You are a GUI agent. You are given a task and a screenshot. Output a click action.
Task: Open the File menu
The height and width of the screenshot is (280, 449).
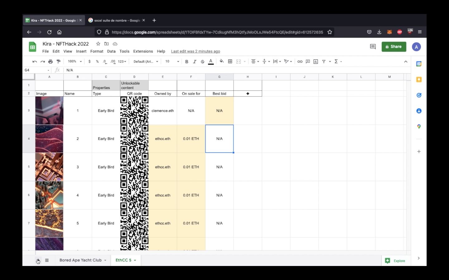(x=46, y=51)
